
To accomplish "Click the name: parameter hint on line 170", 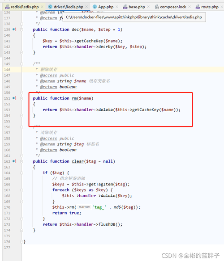I will [x=84, y=207].
